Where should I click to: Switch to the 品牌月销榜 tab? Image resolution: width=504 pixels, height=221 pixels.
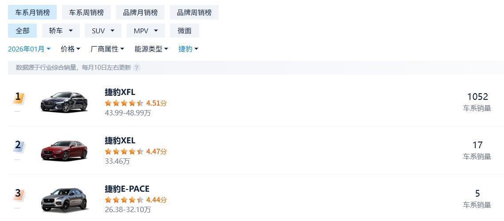click(140, 12)
